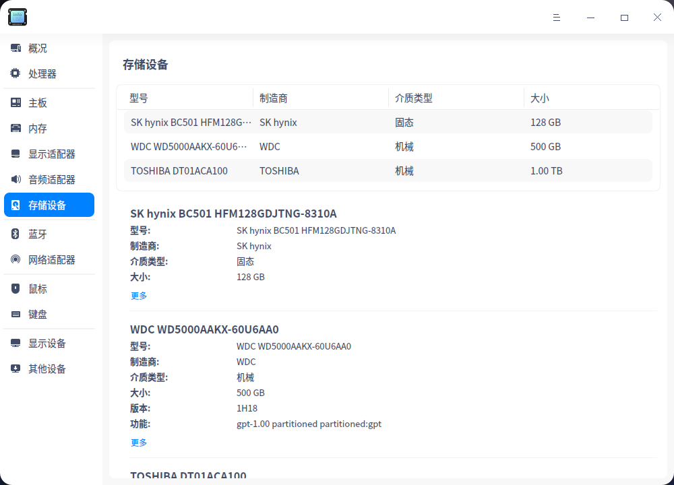Click 更多 under the WDC drive details
674x485 pixels.
click(x=138, y=442)
